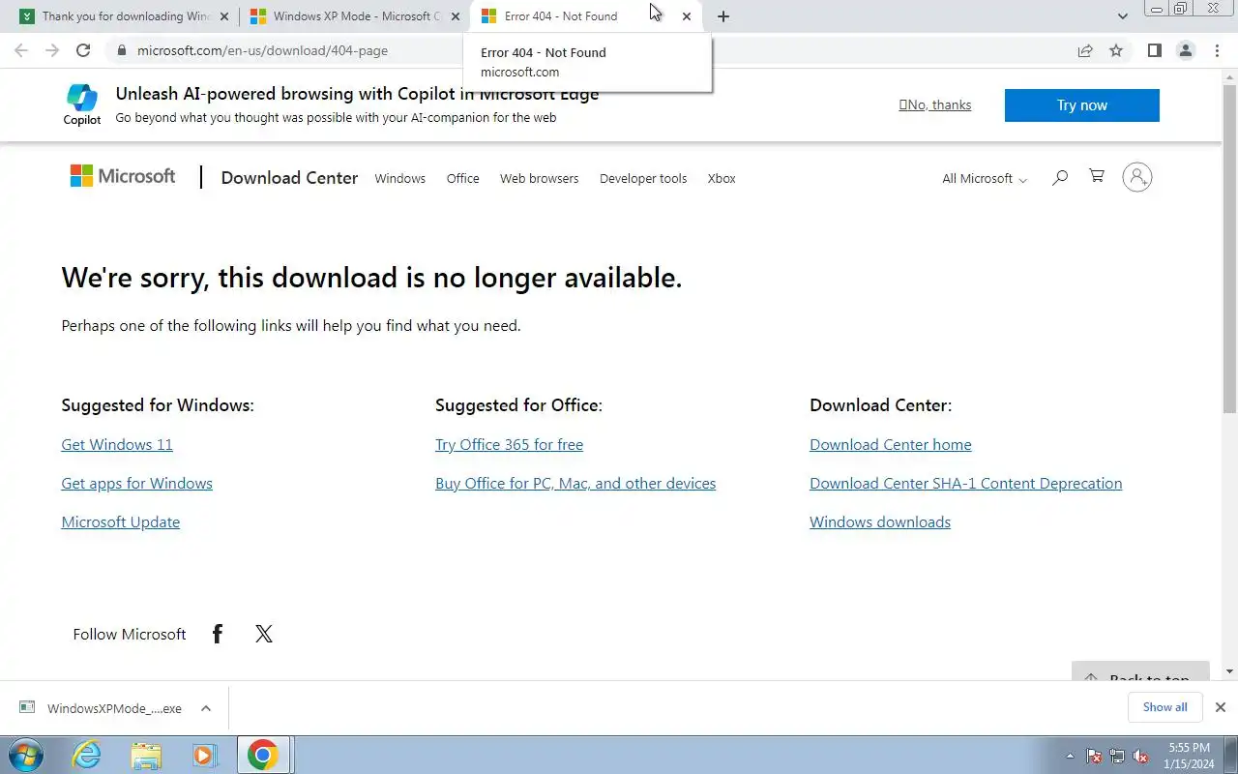Open the Windows downloads link
Screen dimensions: 1238x774
pos(880,522)
